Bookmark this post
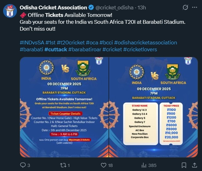The width and height of the screenshot is (202, 171). pyautogui.click(x=184, y=165)
